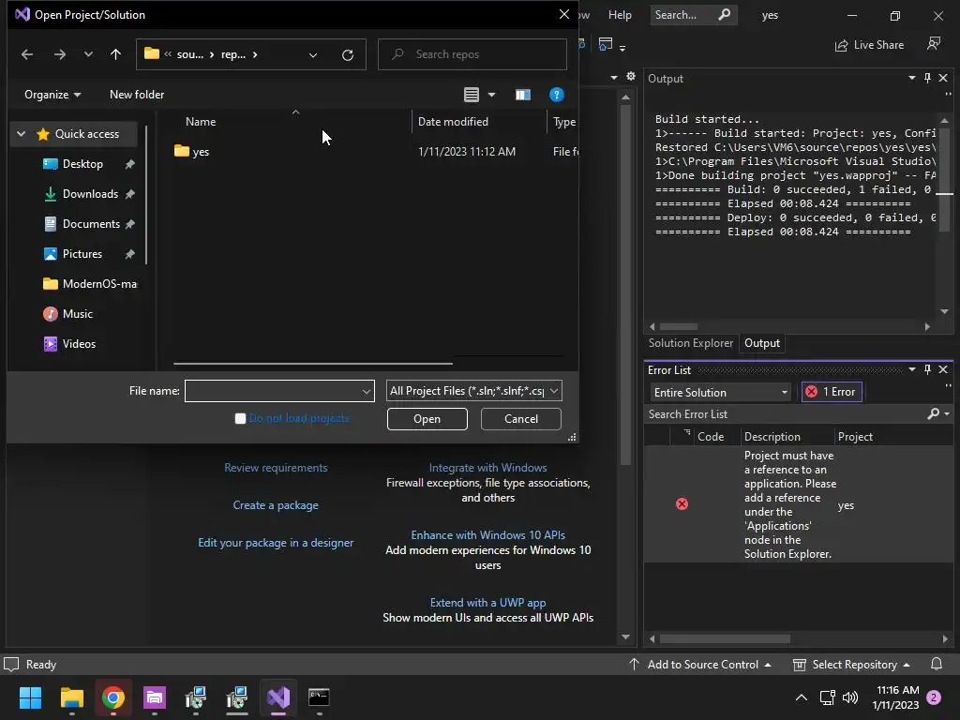Expand the address bar path history
The height and width of the screenshot is (720, 960).
(x=313, y=55)
